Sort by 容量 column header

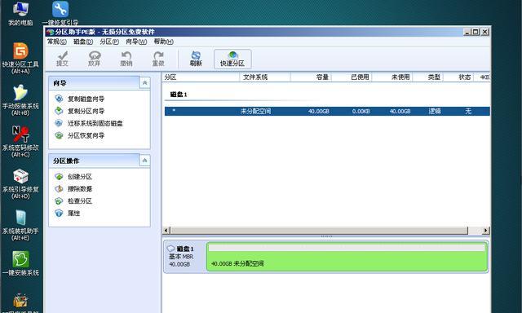tap(311, 77)
